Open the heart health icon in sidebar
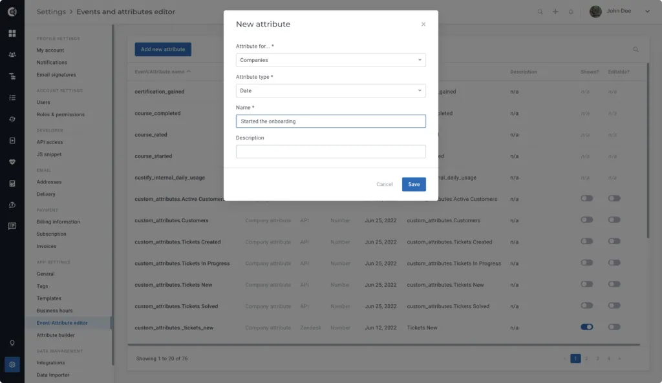This screenshot has height=383, width=662. [12, 162]
